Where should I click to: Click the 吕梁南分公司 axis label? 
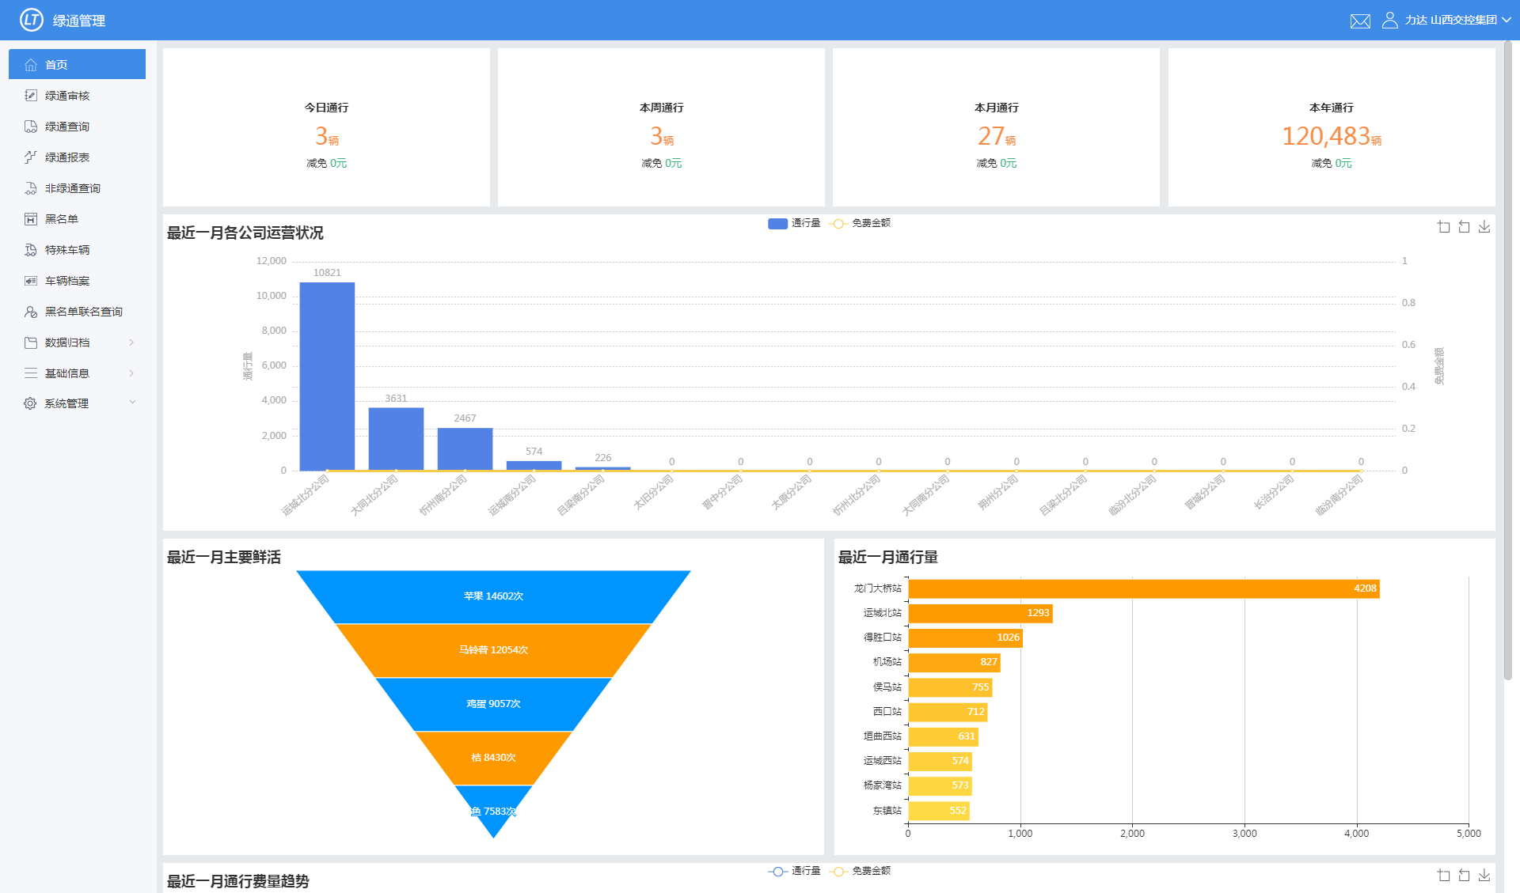(581, 495)
